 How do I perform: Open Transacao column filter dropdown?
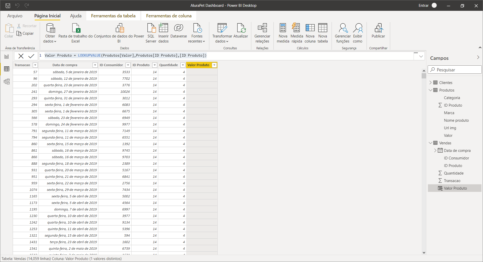click(x=35, y=65)
